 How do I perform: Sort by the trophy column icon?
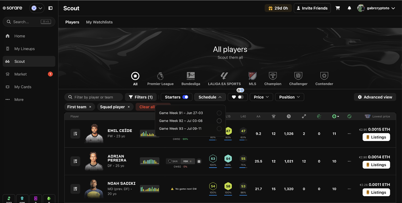point(274,116)
